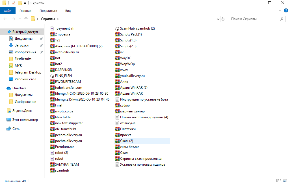The height and width of the screenshot is (182, 288).
Task: Click the OneDrive cloud icon
Action: [x=9, y=88]
